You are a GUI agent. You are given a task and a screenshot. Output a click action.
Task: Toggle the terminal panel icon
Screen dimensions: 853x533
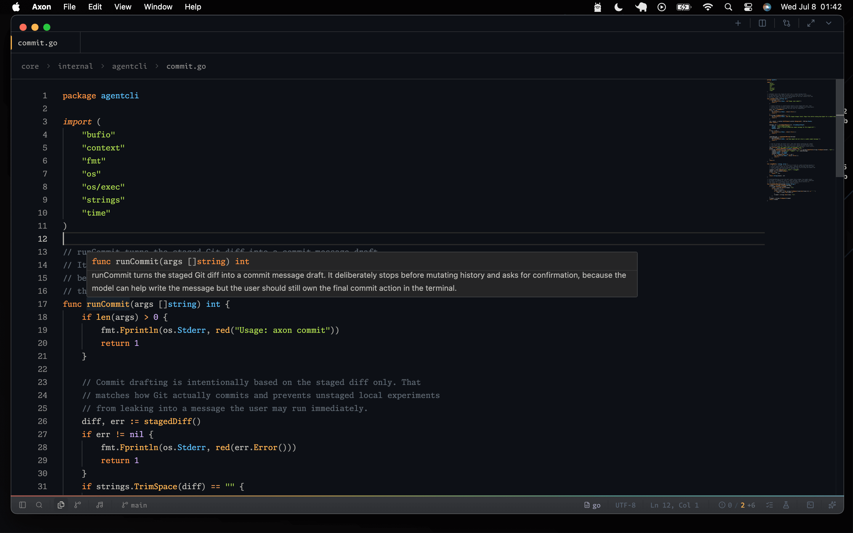(810, 505)
